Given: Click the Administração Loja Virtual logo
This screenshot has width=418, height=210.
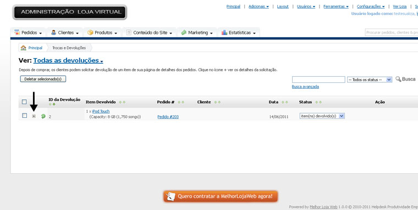Looking at the screenshot, I should [x=70, y=12].
